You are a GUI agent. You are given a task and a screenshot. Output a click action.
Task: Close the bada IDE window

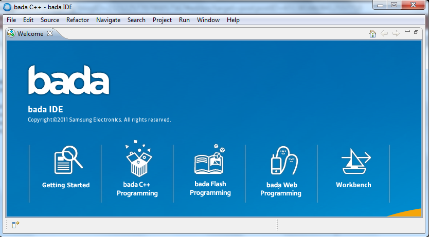[x=413, y=5]
